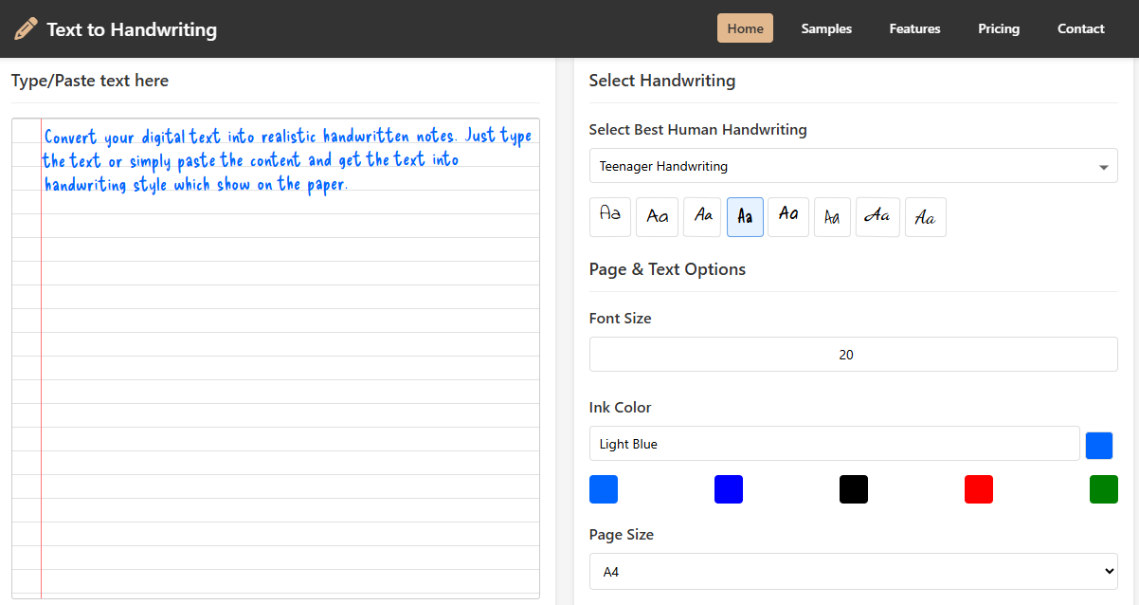The height and width of the screenshot is (605, 1139).
Task: Open the Page Size dropdown set to A4
Action: pyautogui.click(x=853, y=570)
